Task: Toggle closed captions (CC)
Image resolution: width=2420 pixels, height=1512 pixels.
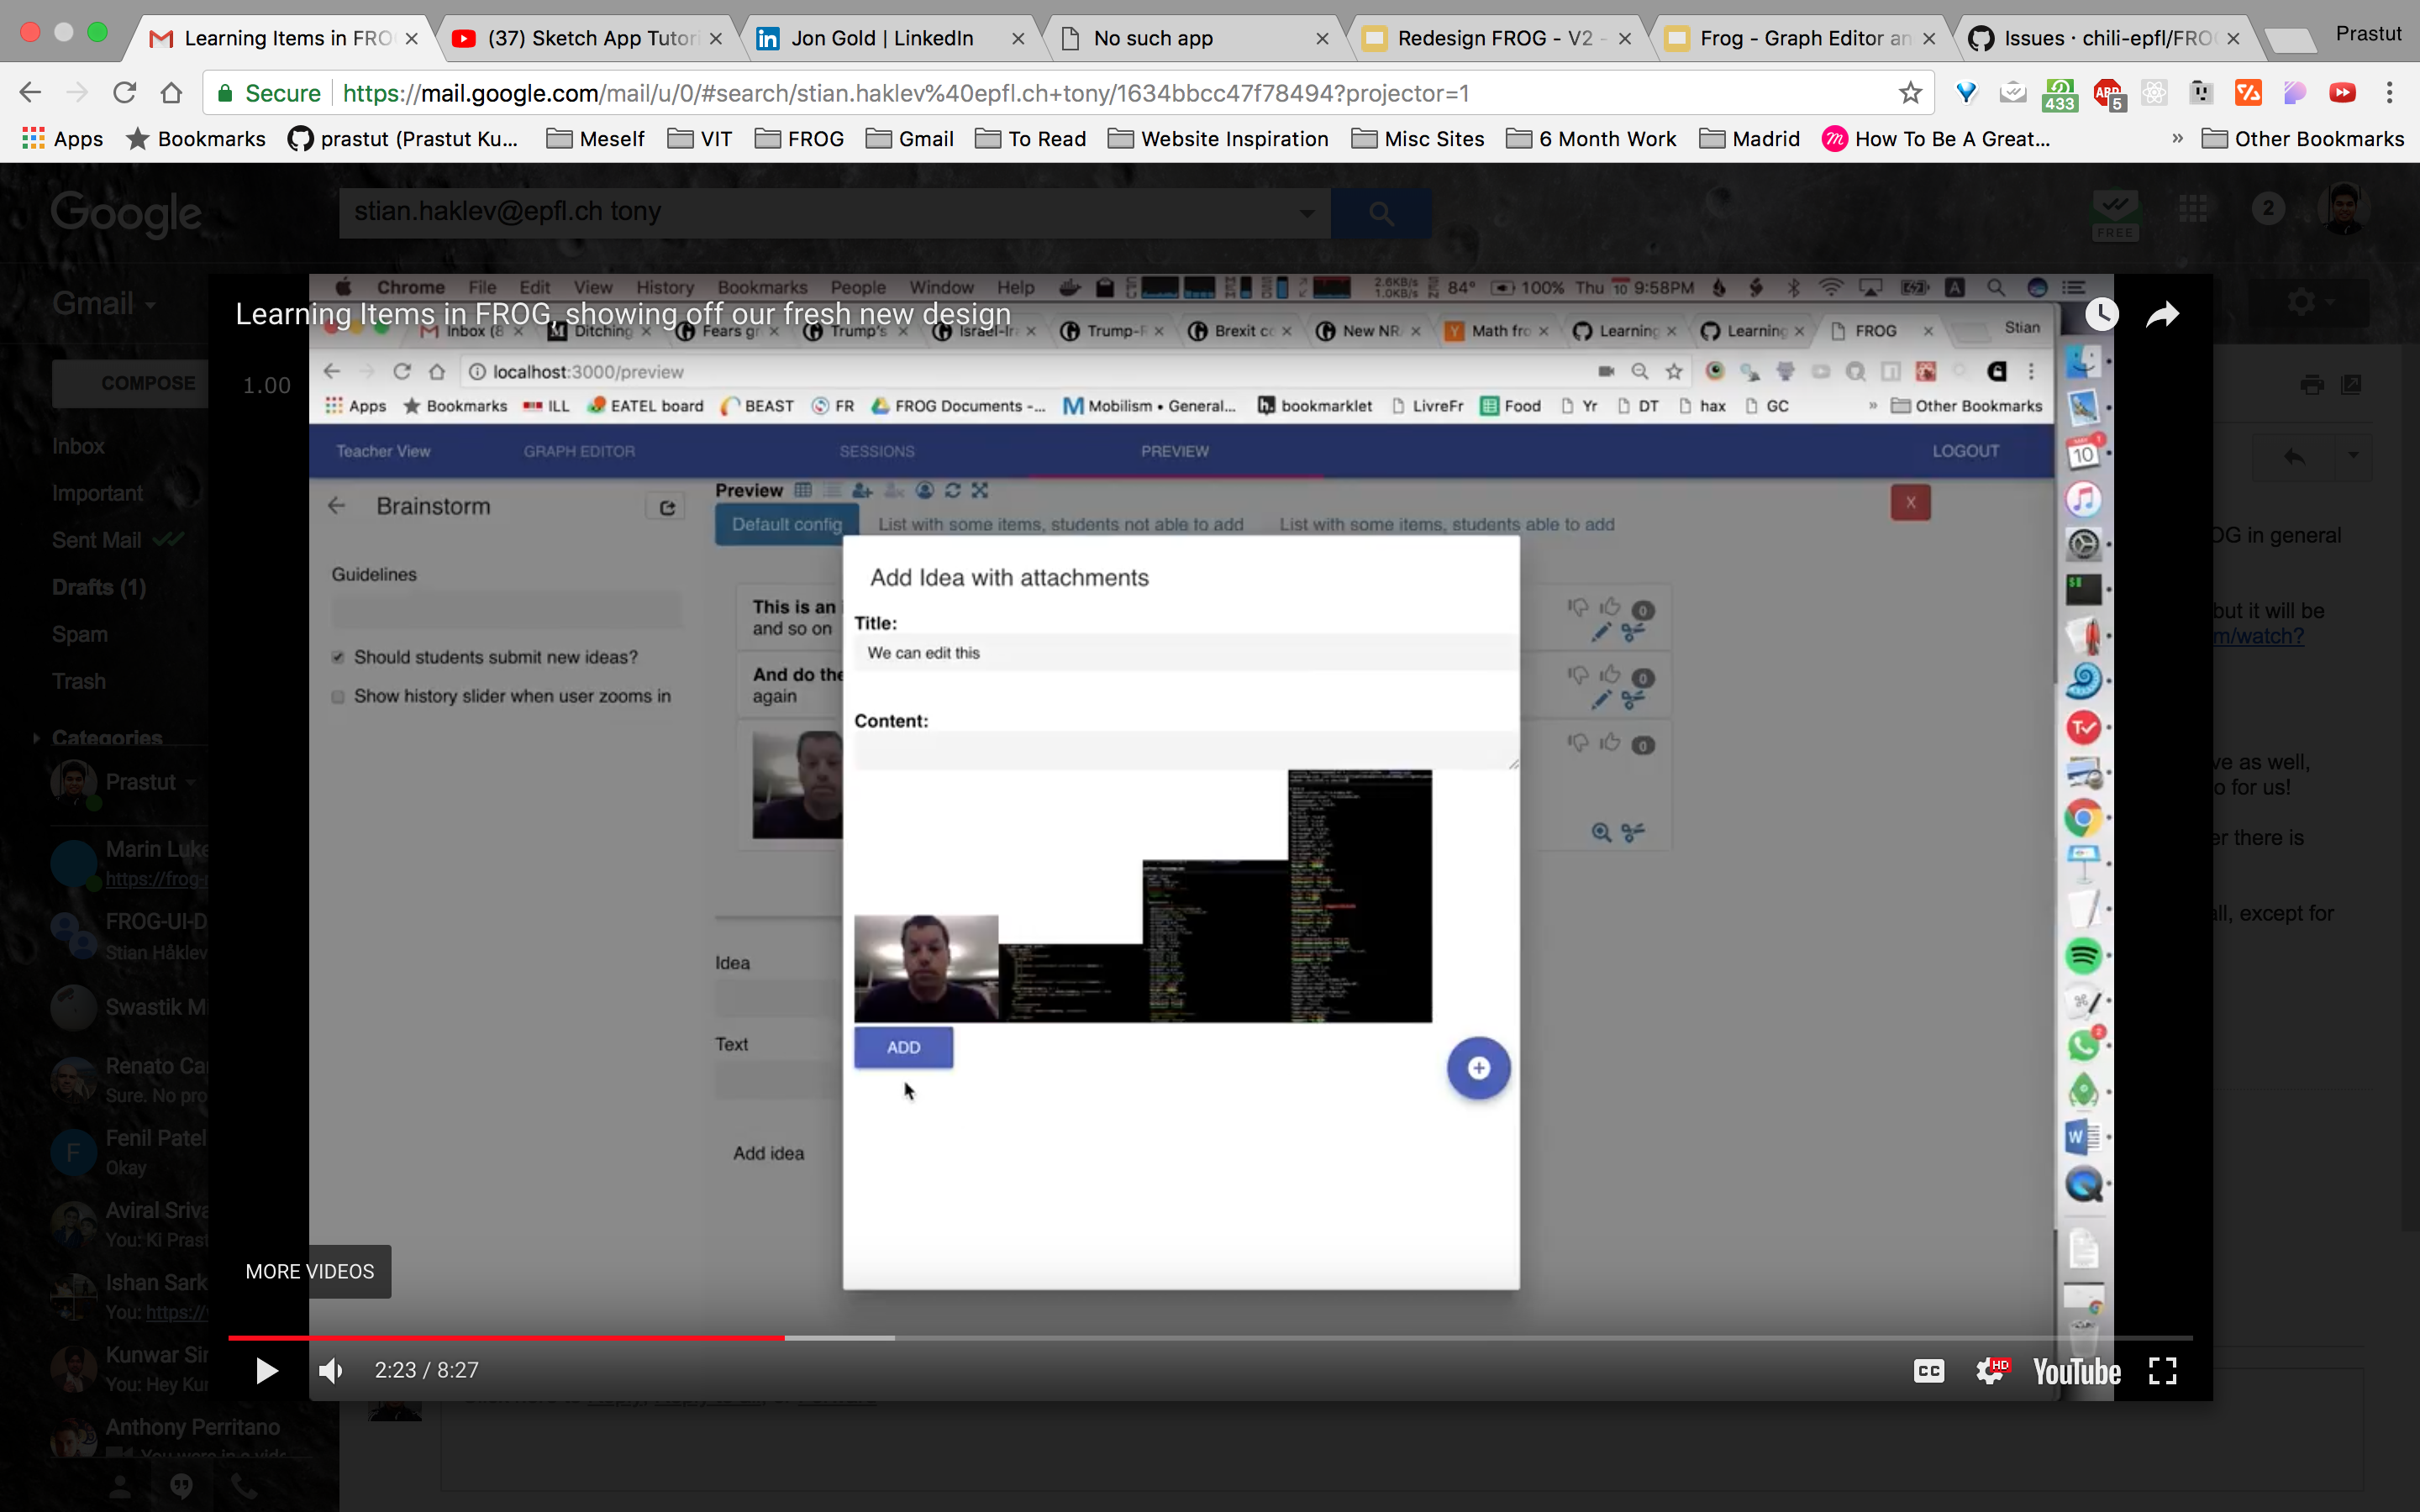Action: tap(1928, 1370)
